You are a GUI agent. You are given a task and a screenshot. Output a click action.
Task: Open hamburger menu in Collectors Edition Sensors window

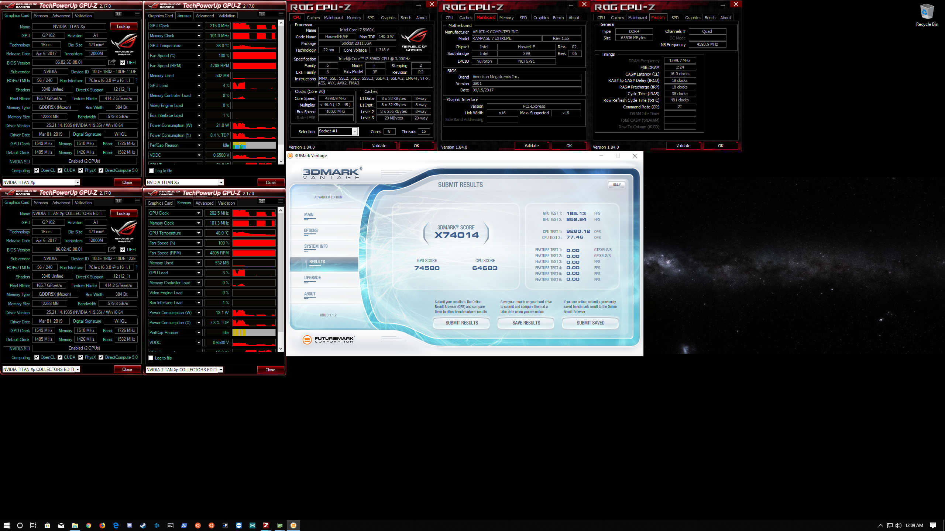point(281,201)
